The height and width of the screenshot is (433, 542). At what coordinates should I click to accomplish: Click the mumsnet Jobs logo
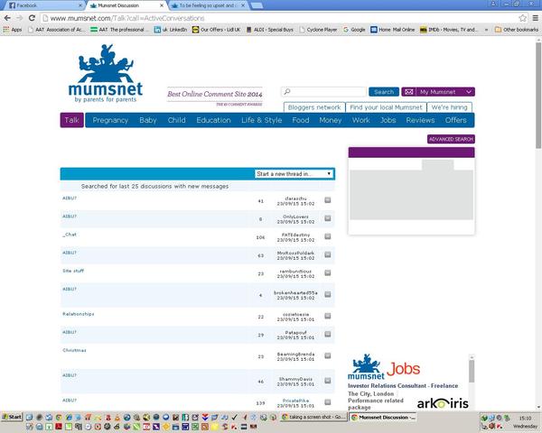click(384, 367)
